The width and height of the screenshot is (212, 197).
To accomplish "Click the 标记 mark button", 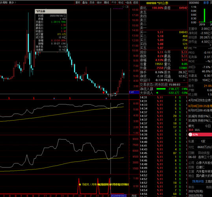I will click(x=121, y=2).
